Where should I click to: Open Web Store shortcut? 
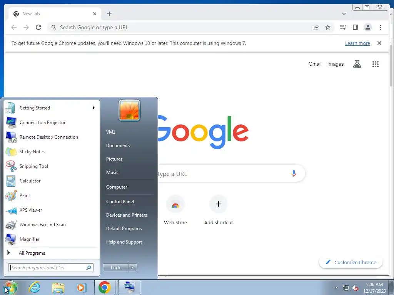[175, 210]
